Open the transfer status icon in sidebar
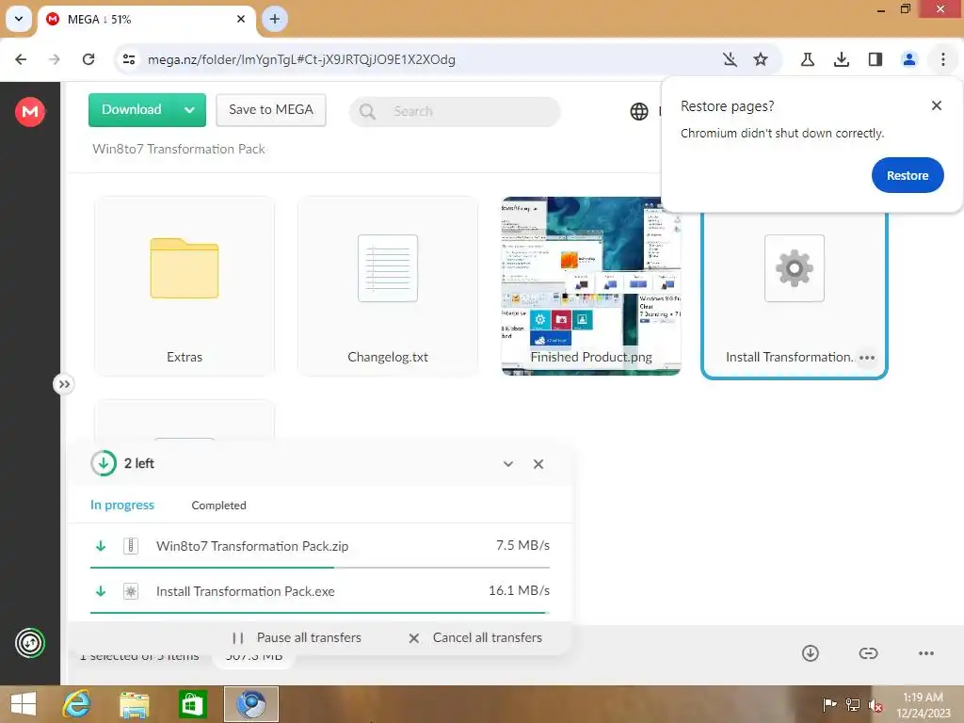This screenshot has width=964, height=723. [x=29, y=643]
